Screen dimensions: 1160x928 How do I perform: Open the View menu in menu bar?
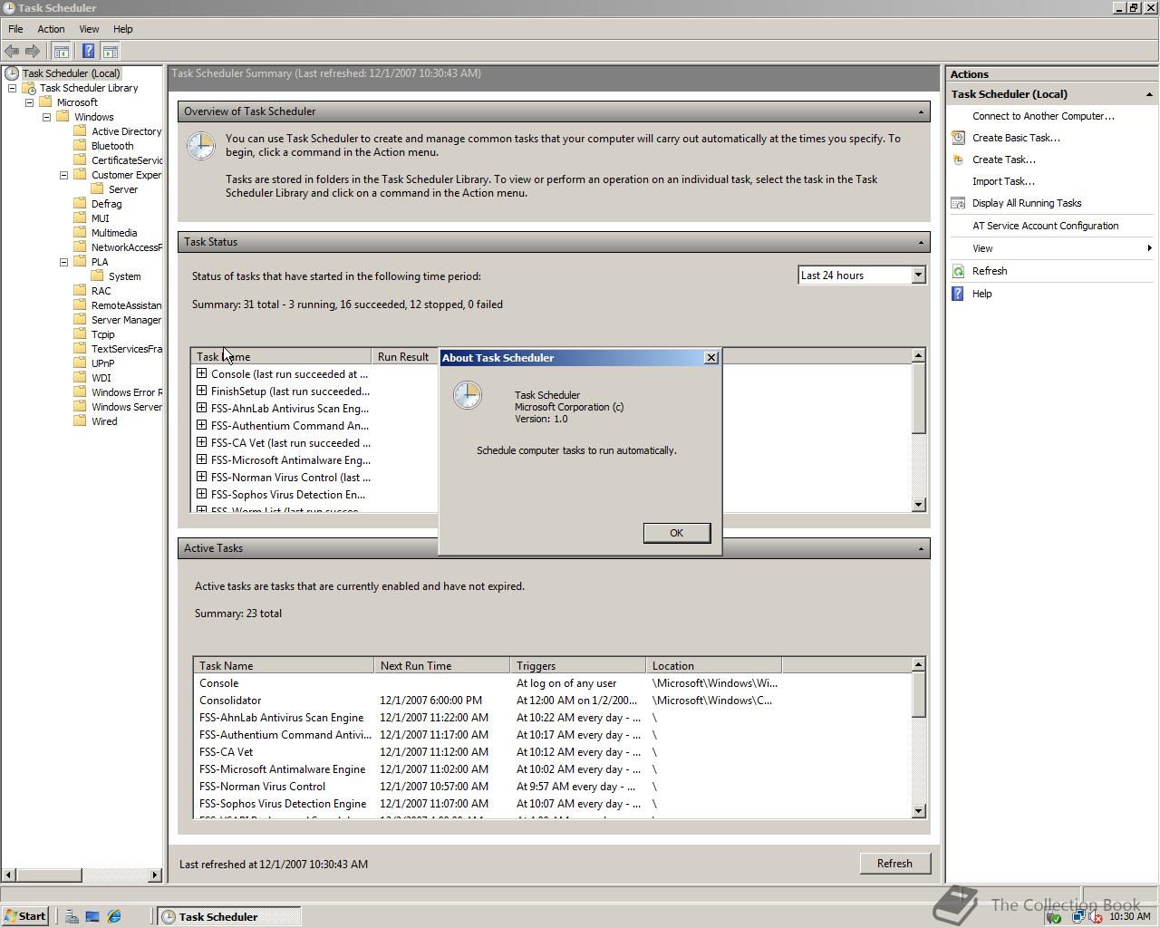[x=89, y=29]
